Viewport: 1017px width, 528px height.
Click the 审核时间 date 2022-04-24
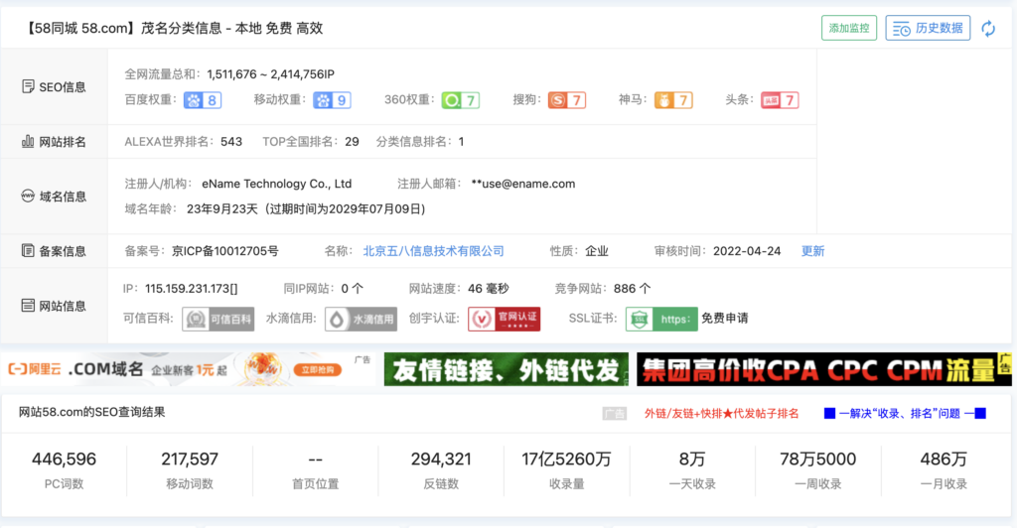tap(747, 251)
